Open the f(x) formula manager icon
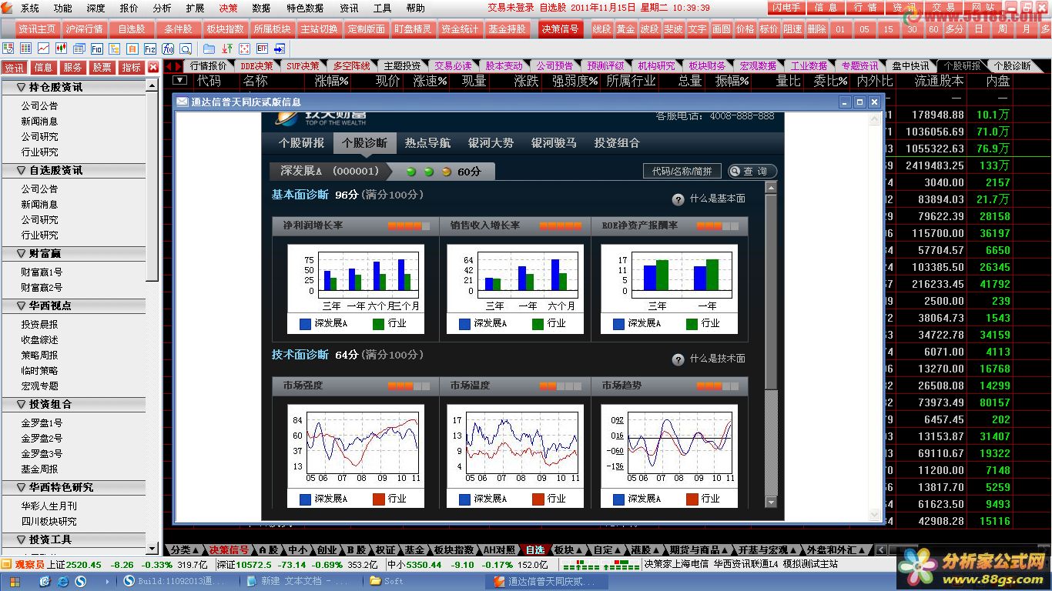Image resolution: width=1052 pixels, height=591 pixels. (168, 48)
